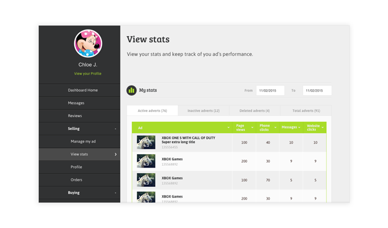The height and width of the screenshot is (228, 388).
Task: Switch to Inactive adverts tab
Action: (x=203, y=110)
